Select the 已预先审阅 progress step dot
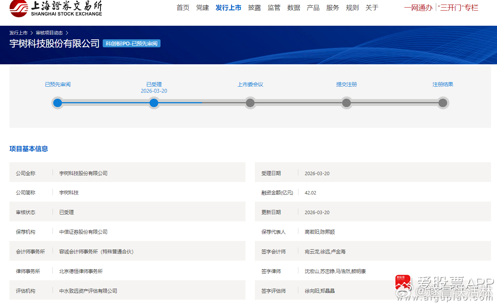Viewport: 497px width, 303px height. tap(58, 103)
